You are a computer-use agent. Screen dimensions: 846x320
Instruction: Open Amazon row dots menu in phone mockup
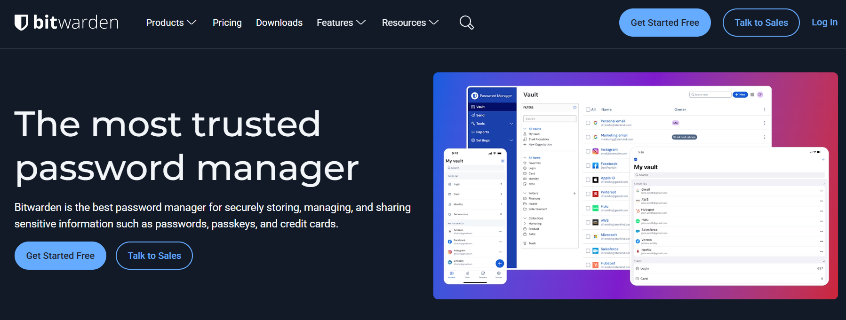(501, 231)
